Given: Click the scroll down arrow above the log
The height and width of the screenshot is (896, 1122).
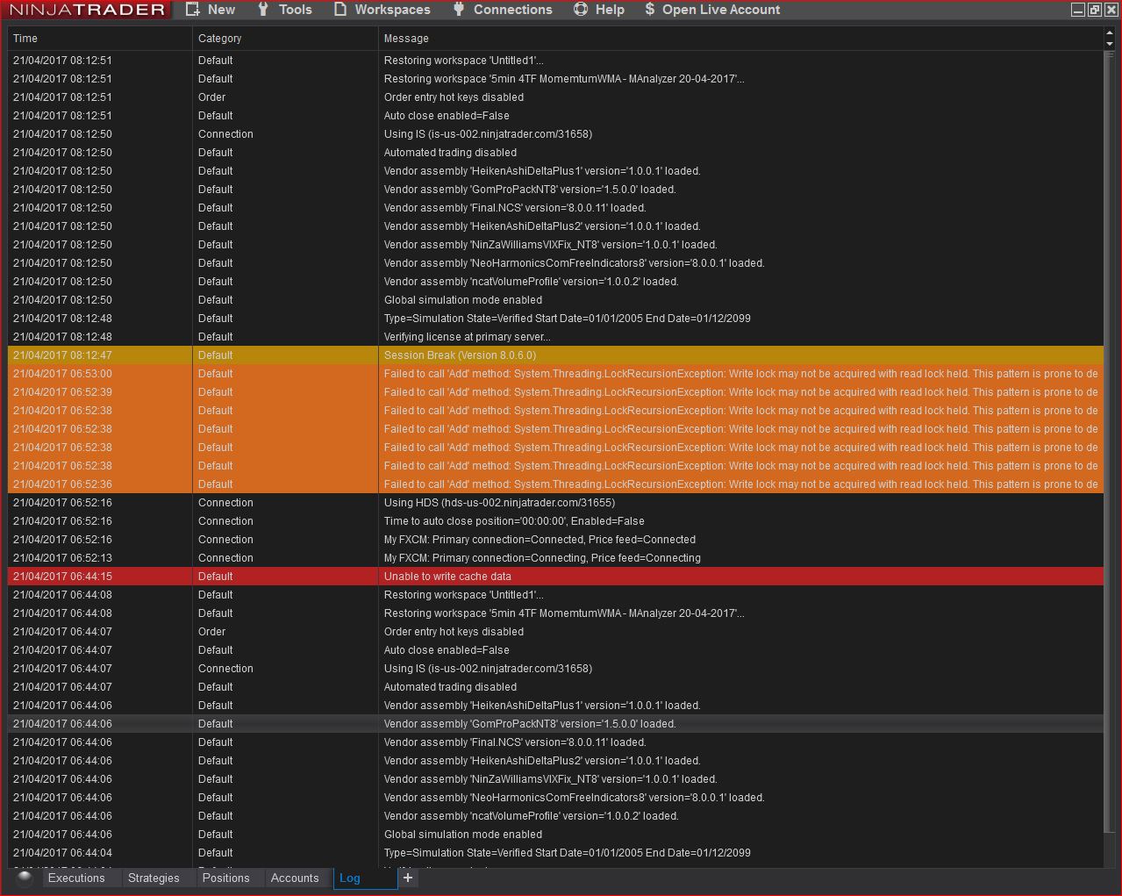Looking at the screenshot, I should [x=1110, y=44].
